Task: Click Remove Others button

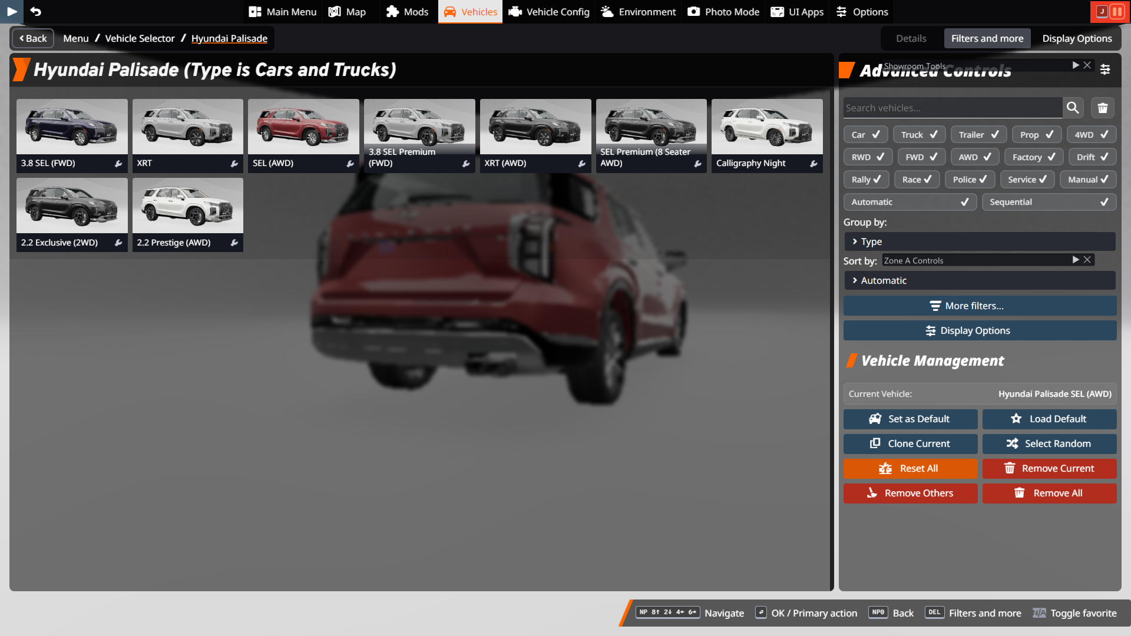Action: point(910,493)
